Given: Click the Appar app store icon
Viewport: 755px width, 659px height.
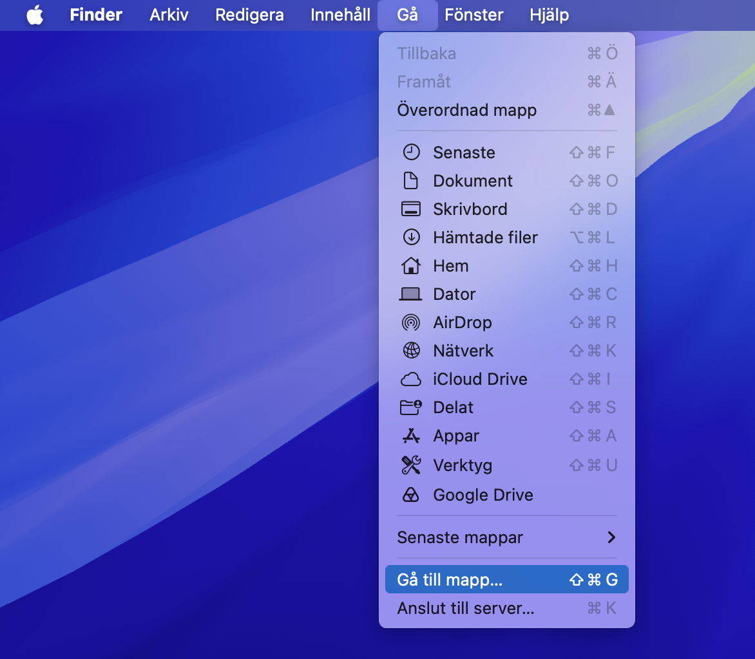Looking at the screenshot, I should [411, 436].
